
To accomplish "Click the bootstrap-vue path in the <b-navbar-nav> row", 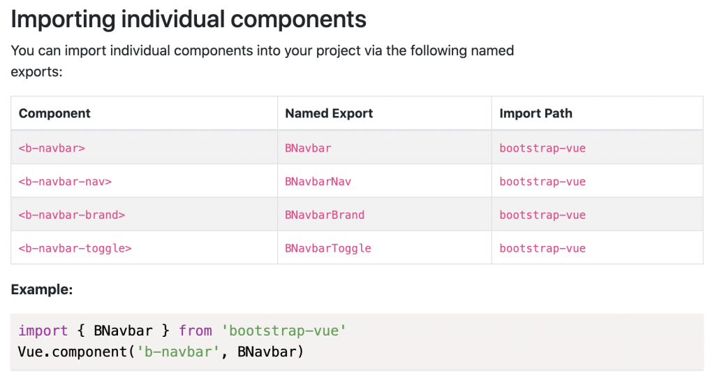I will (x=543, y=182).
